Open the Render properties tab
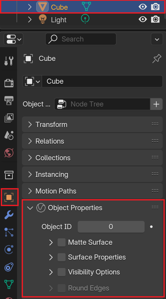The width and height of the screenshot is (166, 299). 9,83
